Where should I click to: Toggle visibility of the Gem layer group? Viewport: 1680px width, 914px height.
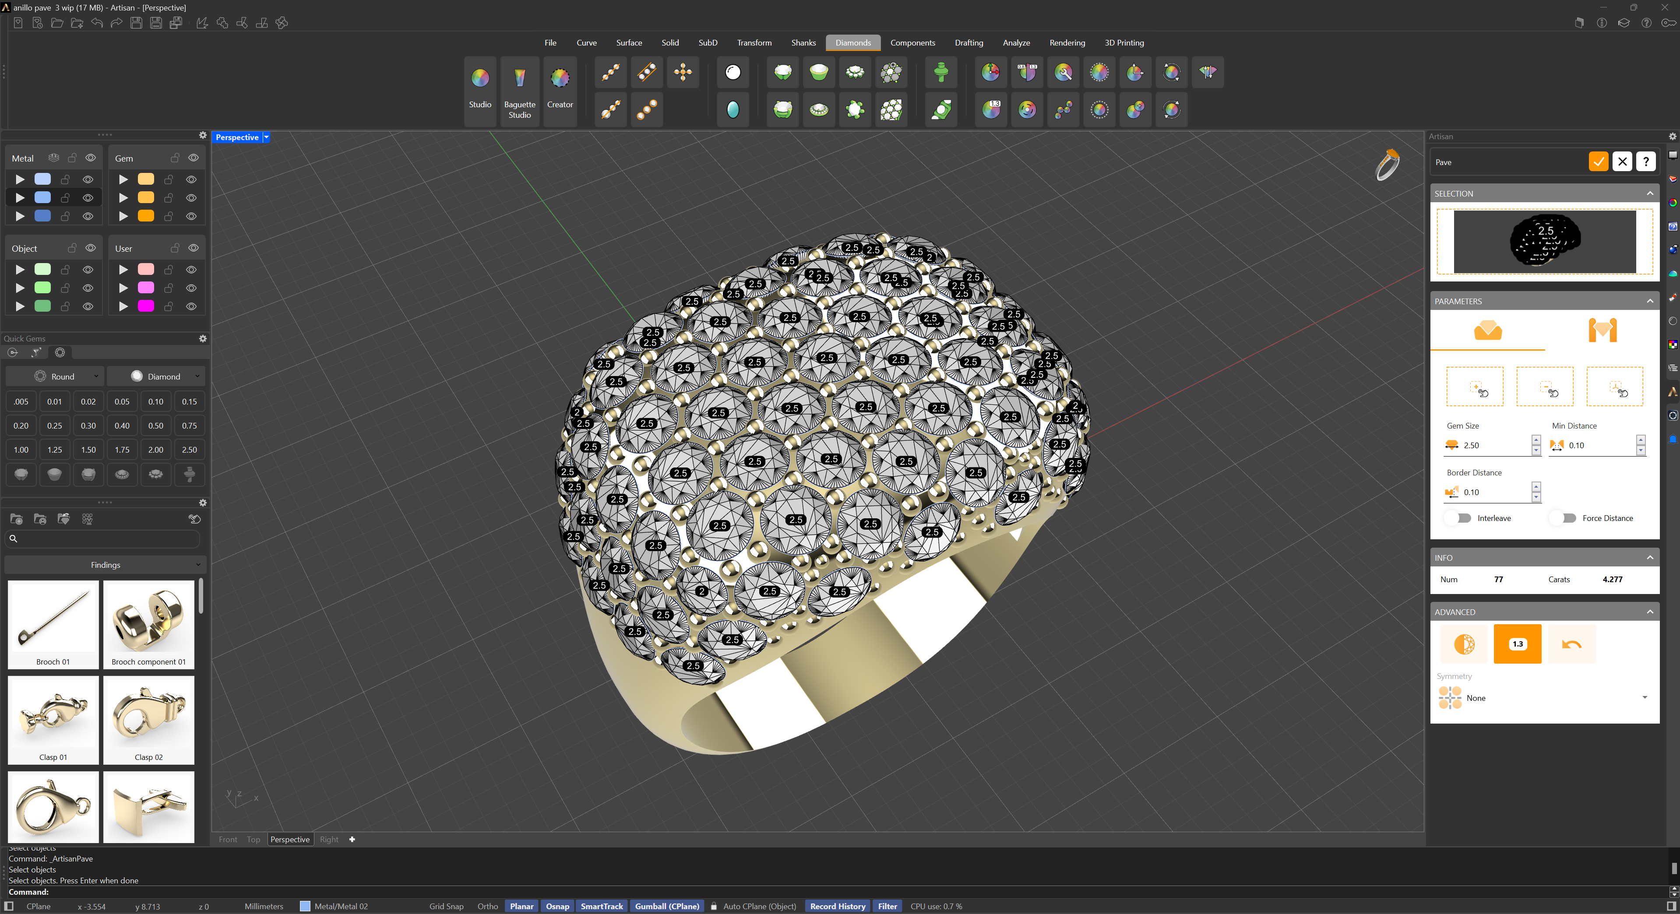194,158
